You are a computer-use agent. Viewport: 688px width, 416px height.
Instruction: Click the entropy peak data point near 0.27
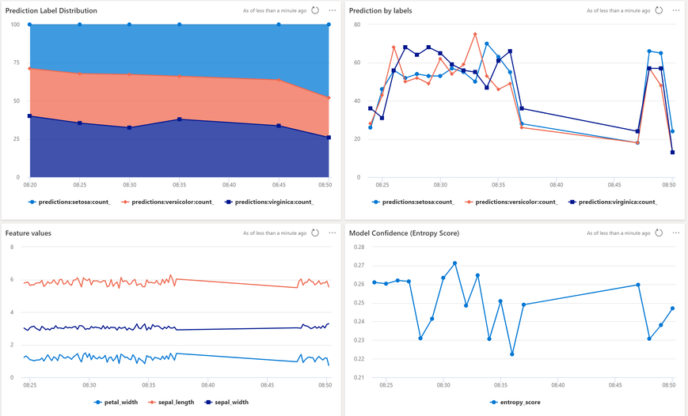click(x=455, y=263)
